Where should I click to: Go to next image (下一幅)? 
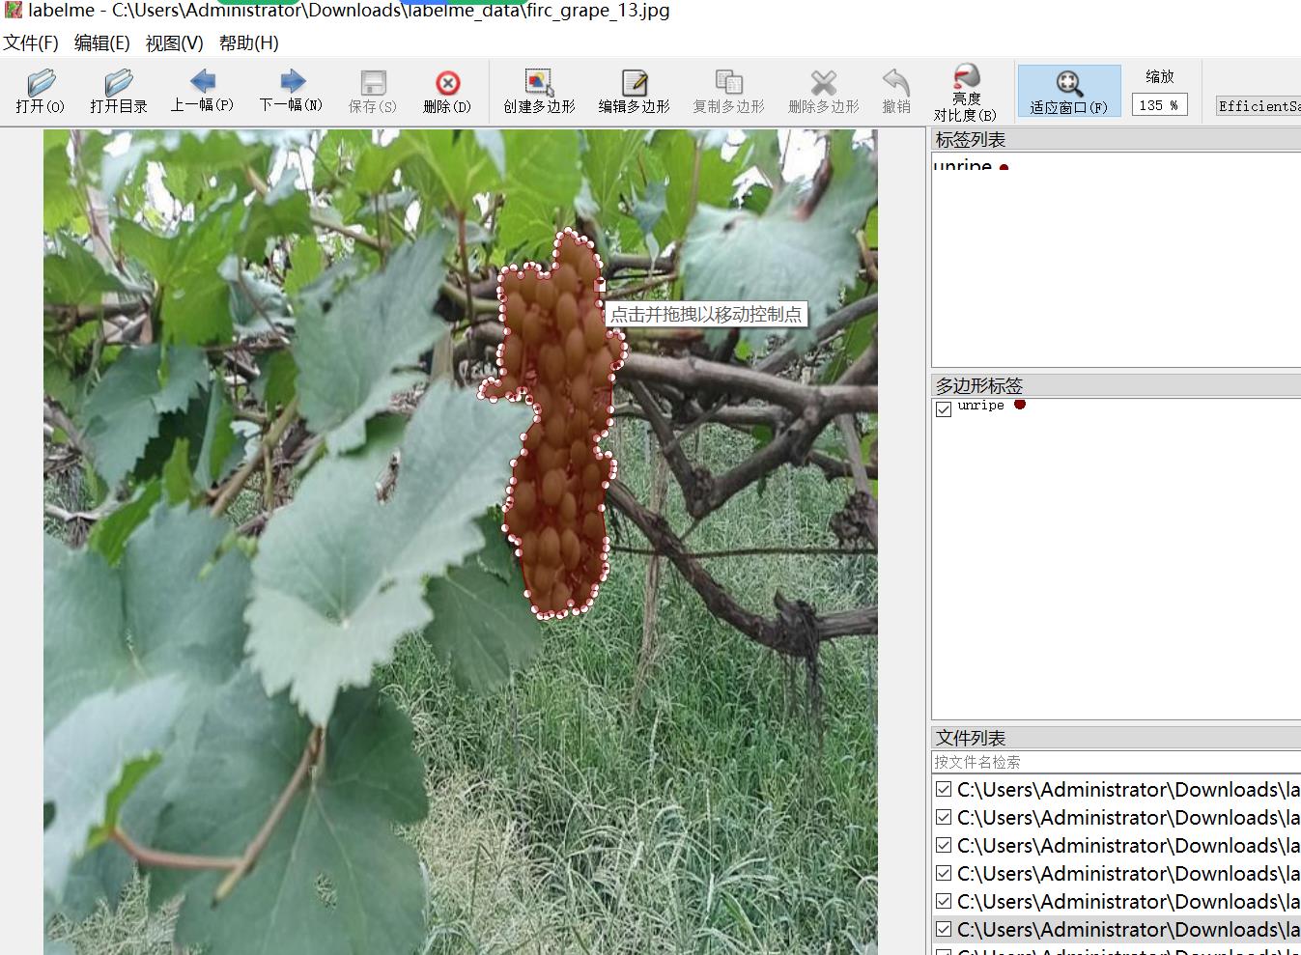[x=291, y=91]
